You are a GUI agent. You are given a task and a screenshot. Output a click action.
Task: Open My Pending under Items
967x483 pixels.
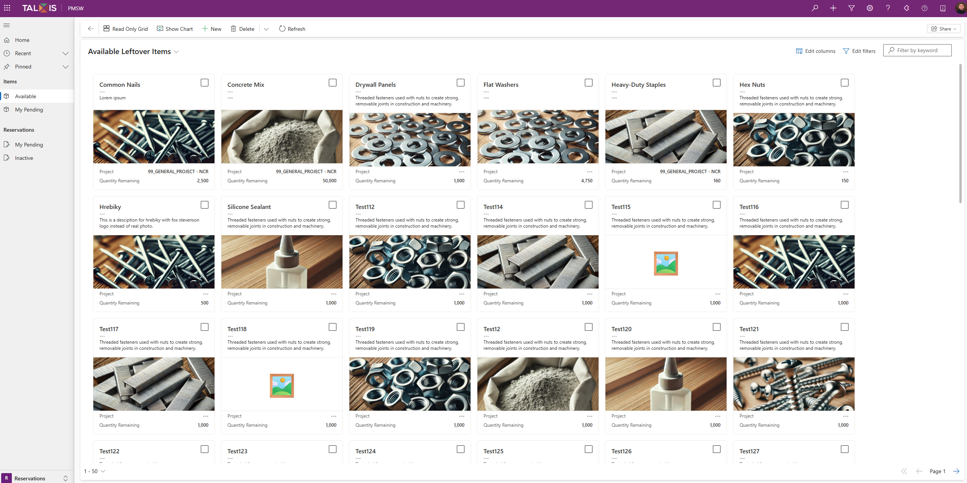click(x=37, y=110)
